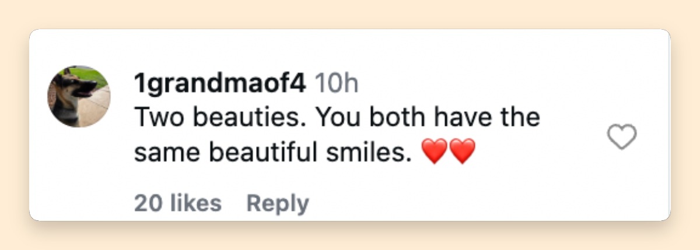
Task: Click the circular German shepherd profile photo
Action: click(x=79, y=96)
